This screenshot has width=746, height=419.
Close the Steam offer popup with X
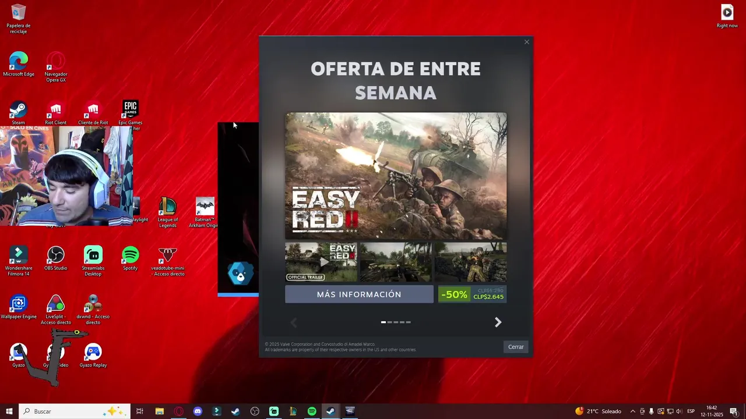pyautogui.click(x=527, y=42)
